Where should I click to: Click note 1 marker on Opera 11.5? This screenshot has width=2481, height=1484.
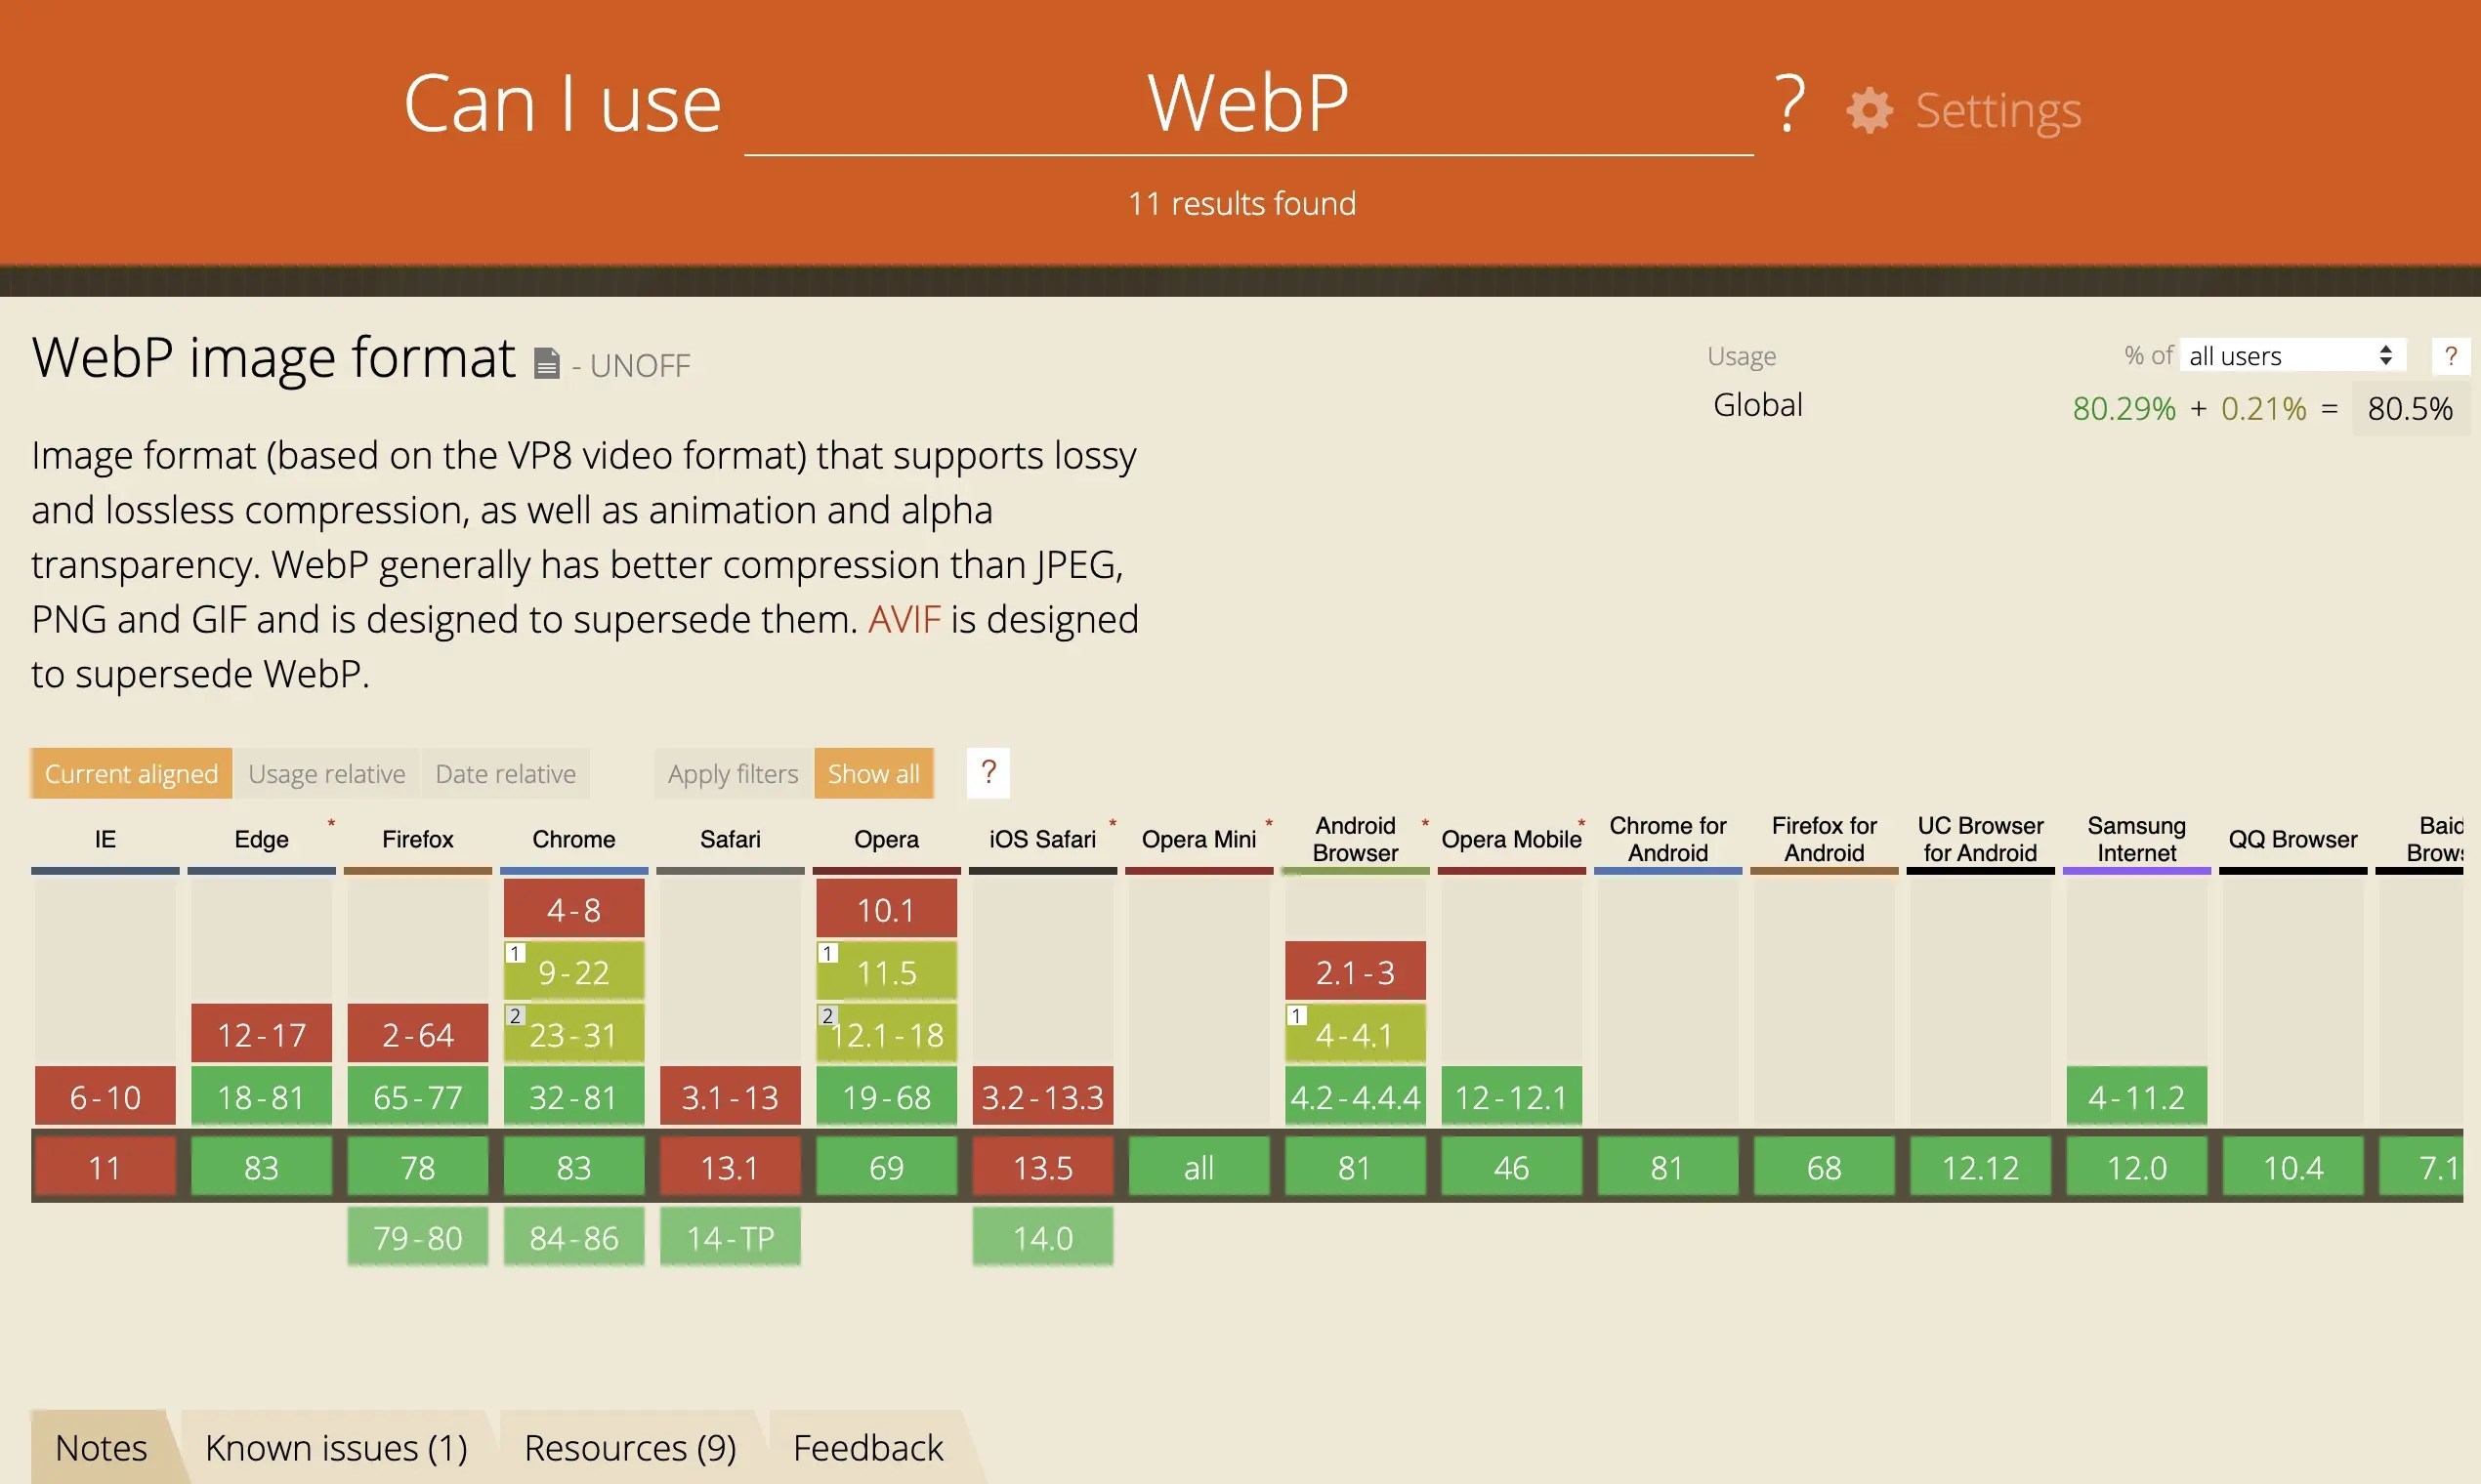click(827, 953)
